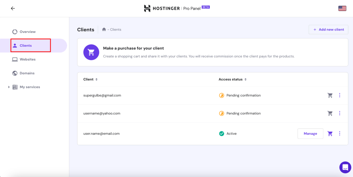Open the US flag language selector
The height and width of the screenshot is (177, 353).
pos(342,9)
